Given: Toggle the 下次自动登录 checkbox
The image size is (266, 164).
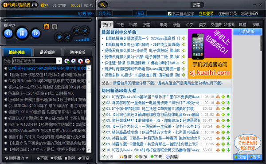Looking at the screenshot, I should pyautogui.click(x=169, y=14).
